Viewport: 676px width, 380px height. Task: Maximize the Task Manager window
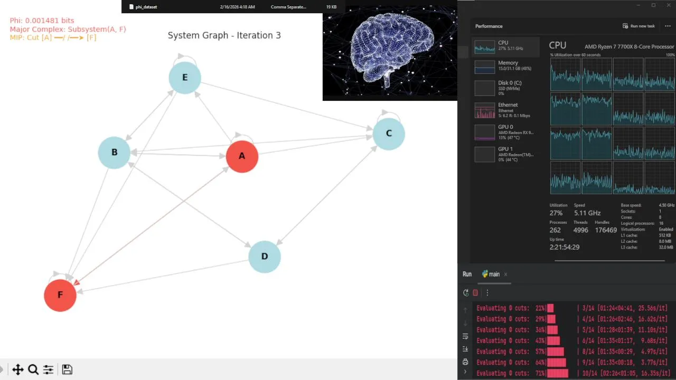(x=653, y=5)
